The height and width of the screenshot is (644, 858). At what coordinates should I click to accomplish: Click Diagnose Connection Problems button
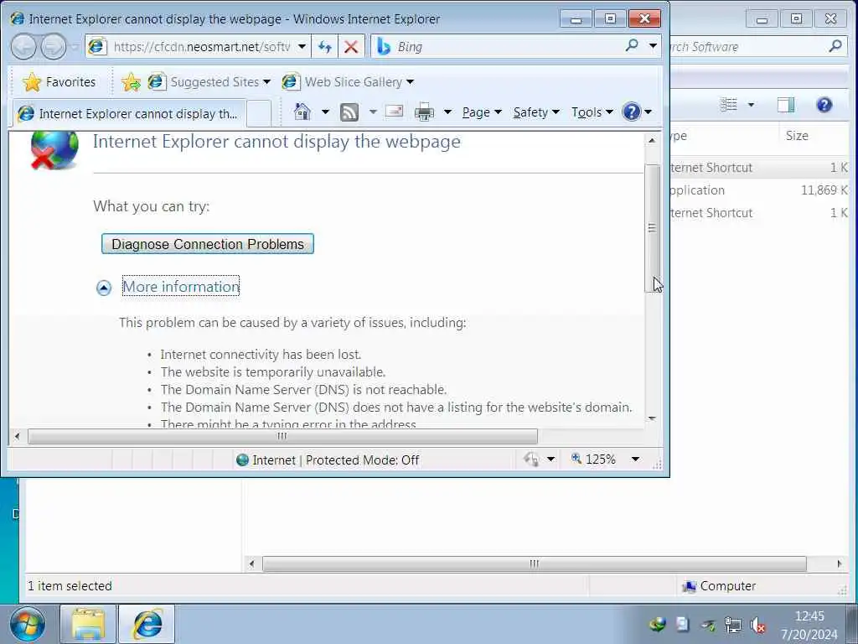click(208, 244)
